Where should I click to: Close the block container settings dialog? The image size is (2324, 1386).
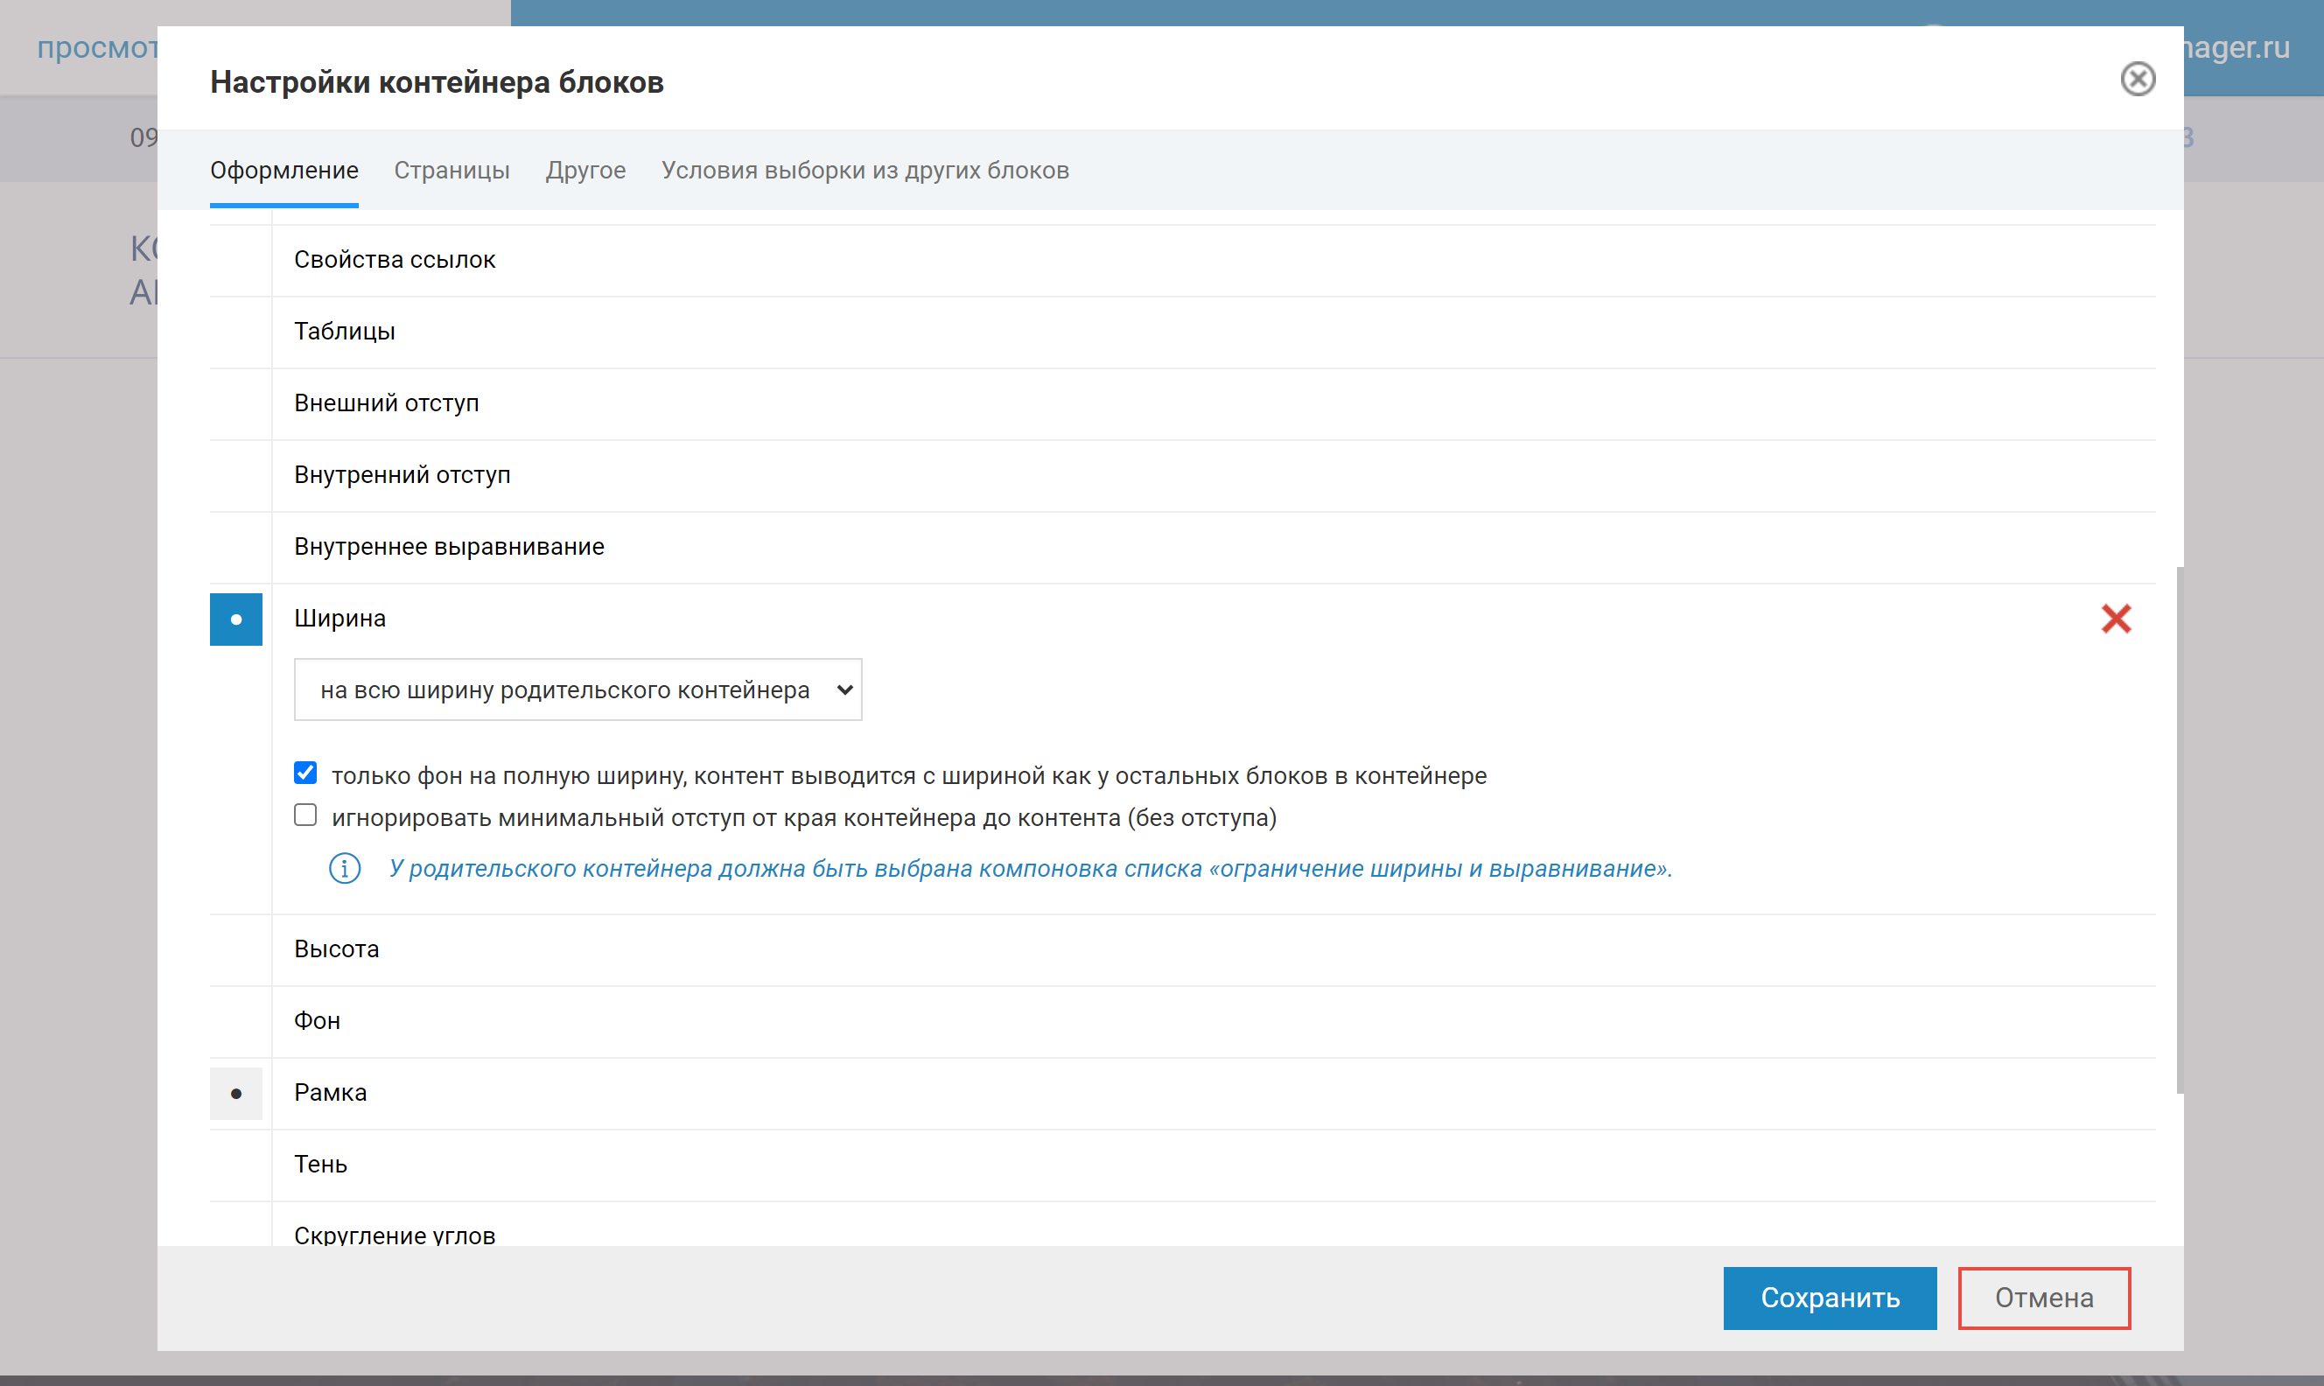(2137, 79)
